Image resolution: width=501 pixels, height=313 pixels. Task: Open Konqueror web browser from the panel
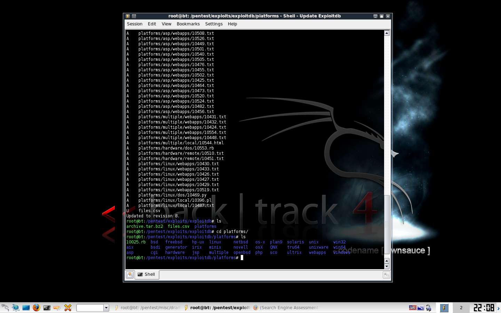click(x=15, y=307)
